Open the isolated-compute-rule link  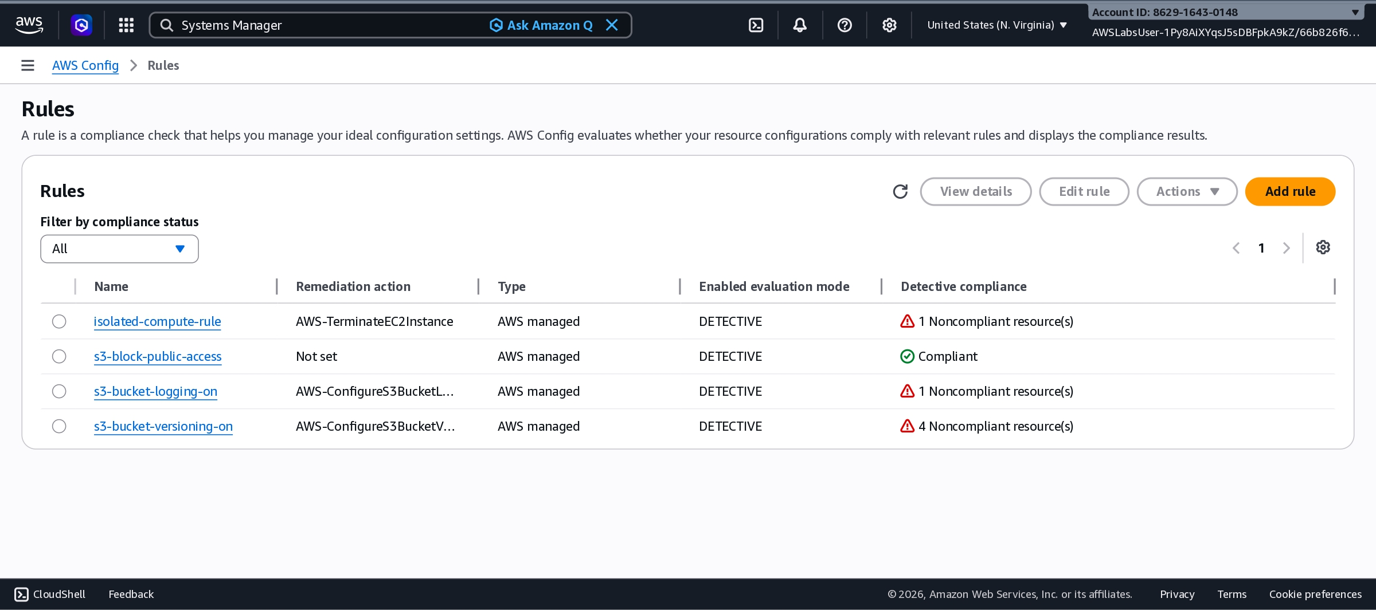[x=157, y=321]
